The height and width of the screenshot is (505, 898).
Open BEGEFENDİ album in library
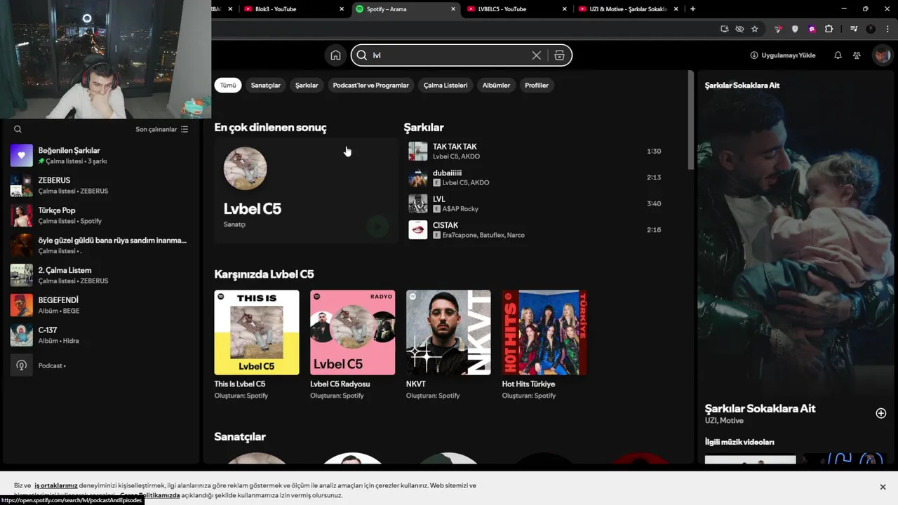pyautogui.click(x=102, y=305)
